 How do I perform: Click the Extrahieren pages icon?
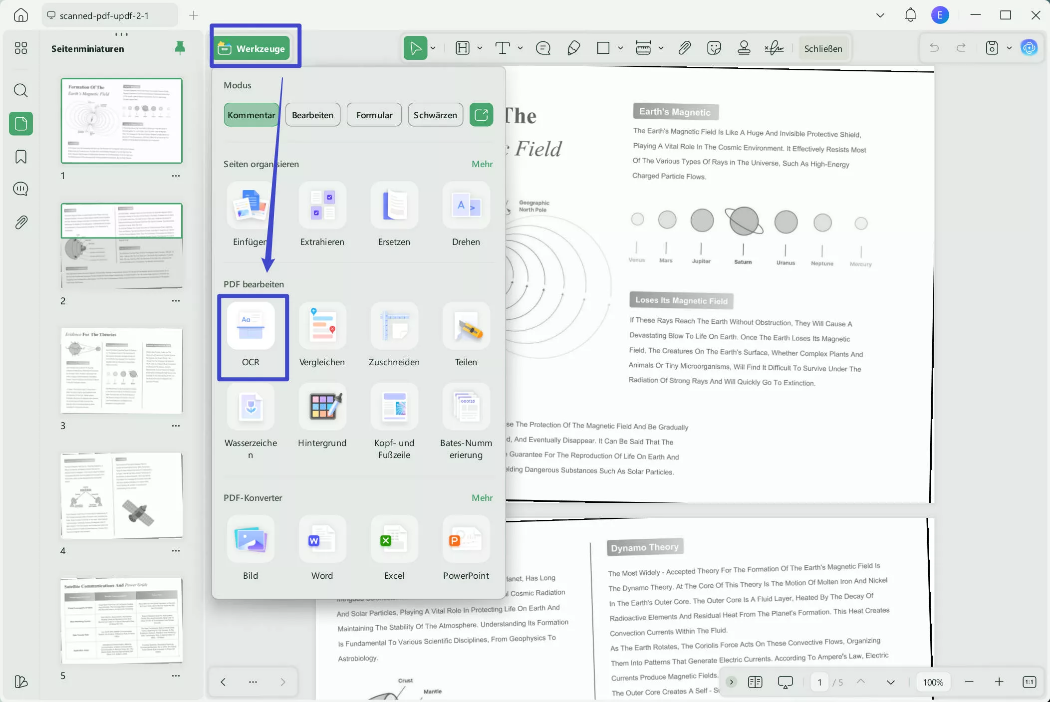tap(322, 205)
